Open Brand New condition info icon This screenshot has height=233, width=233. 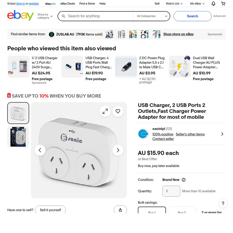coord(184,180)
